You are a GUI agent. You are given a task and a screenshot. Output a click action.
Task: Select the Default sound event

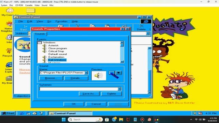click(x=57, y=54)
